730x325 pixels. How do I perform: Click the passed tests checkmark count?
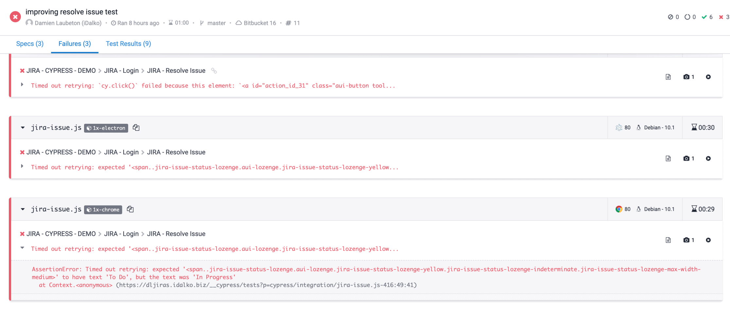point(707,17)
